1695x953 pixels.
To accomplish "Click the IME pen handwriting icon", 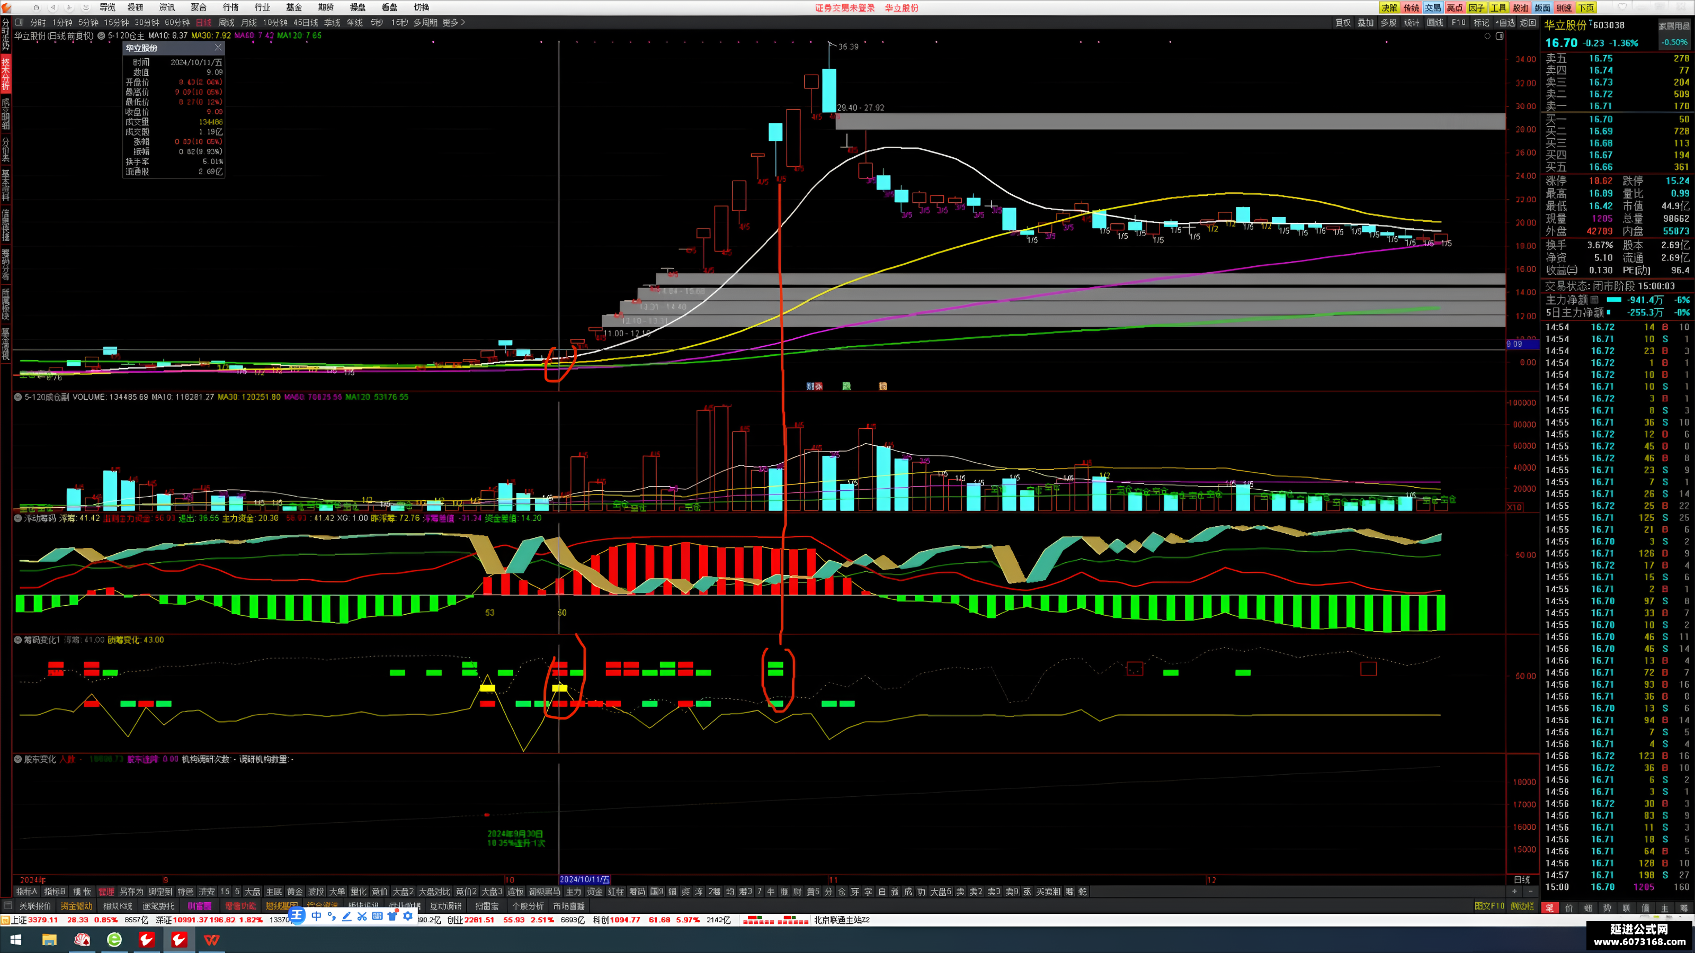I will 347,916.
